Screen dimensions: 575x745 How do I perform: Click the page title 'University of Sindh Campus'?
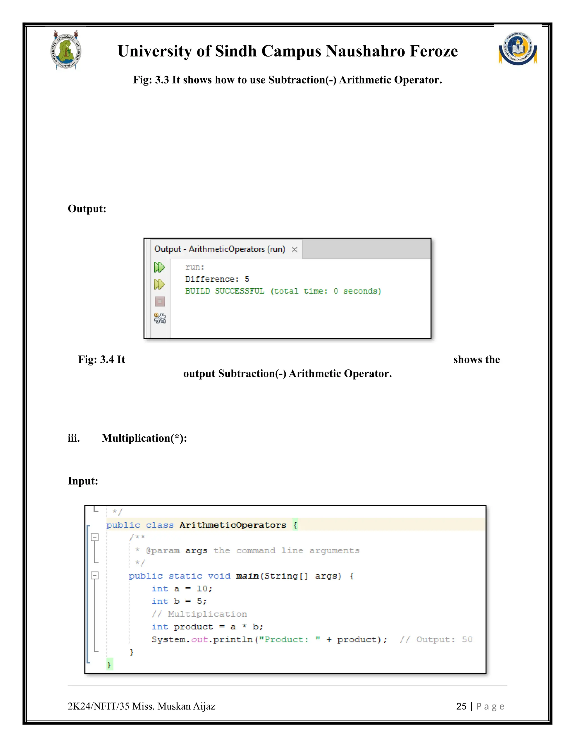287,51
